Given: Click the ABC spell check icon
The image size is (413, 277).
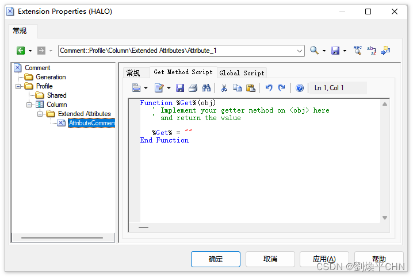Looking at the screenshot, I should [x=358, y=50].
